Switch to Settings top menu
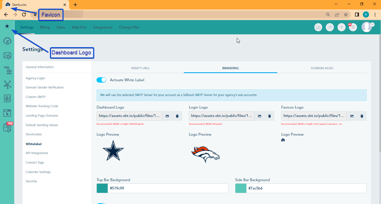This screenshot has width=381, height=204. [27, 27]
